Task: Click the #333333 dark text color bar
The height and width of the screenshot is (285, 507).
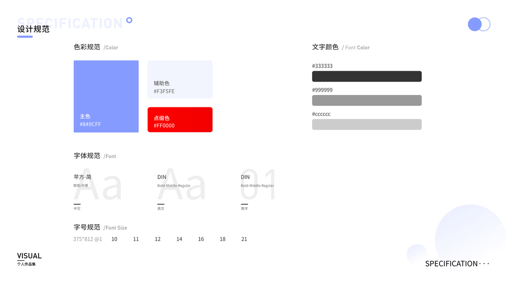Action: tap(366, 76)
